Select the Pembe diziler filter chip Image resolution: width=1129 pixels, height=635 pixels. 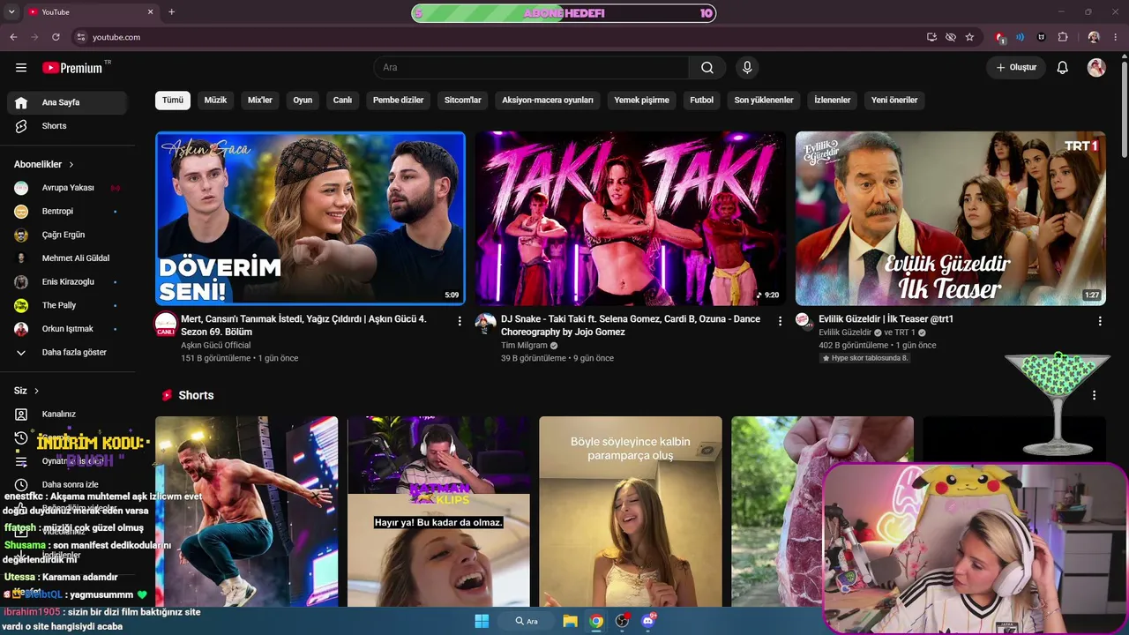coord(399,101)
